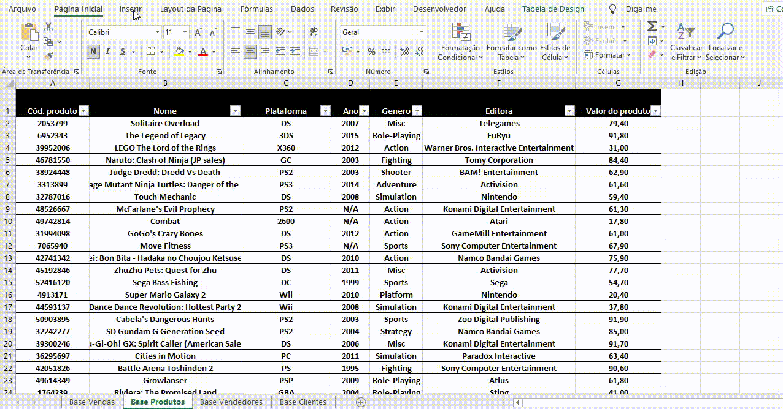The width and height of the screenshot is (783, 409).
Task: Switch to Base Vendas sheet tab
Action: 92,402
